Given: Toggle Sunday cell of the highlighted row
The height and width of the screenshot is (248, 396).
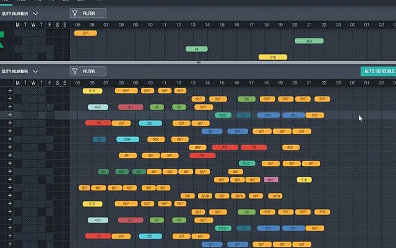Looking at the screenshot, I should (x=66, y=115).
